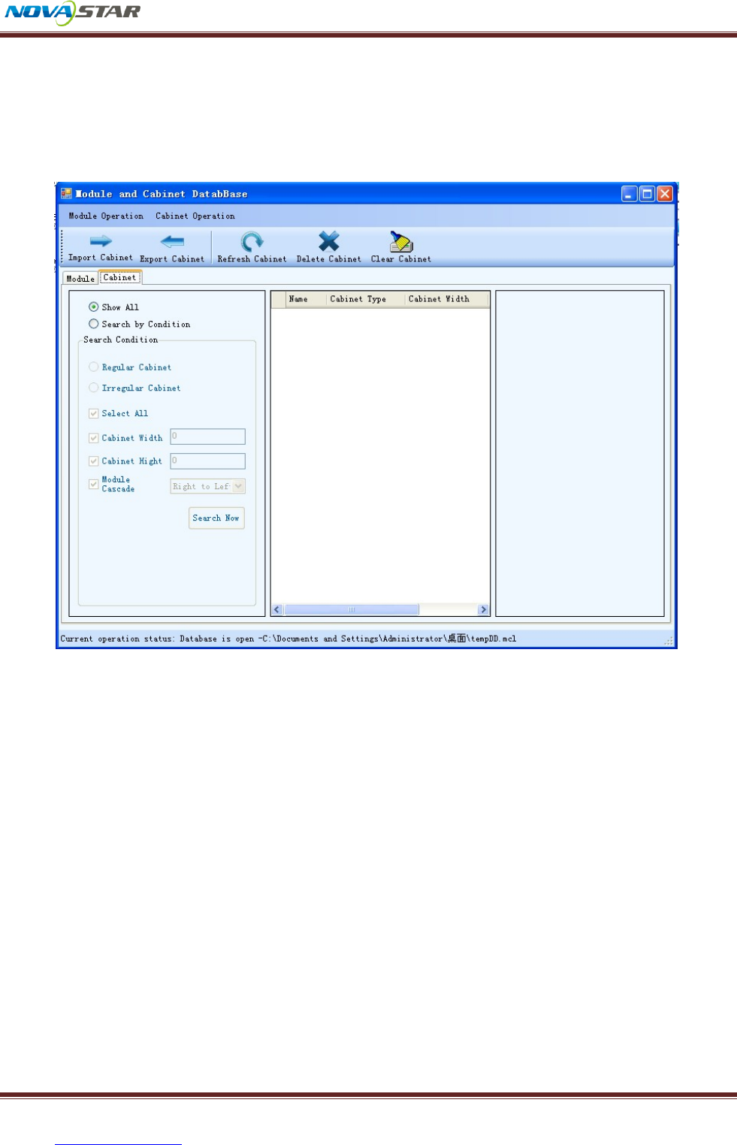
Task: Click the Cabinet Hight input field
Action: tap(208, 461)
